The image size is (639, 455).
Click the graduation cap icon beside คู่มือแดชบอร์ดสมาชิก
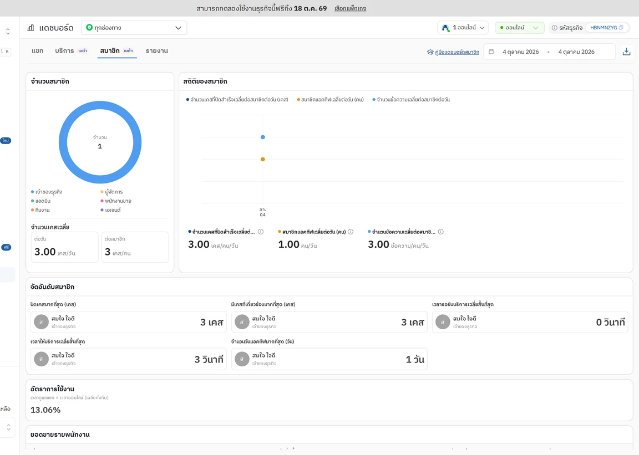click(x=430, y=52)
